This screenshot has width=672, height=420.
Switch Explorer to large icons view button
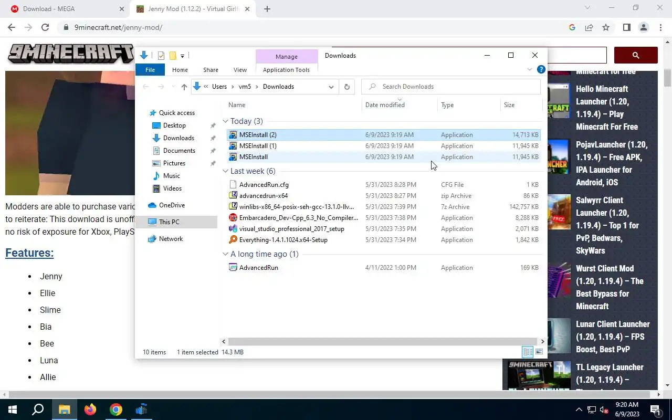tap(539, 352)
